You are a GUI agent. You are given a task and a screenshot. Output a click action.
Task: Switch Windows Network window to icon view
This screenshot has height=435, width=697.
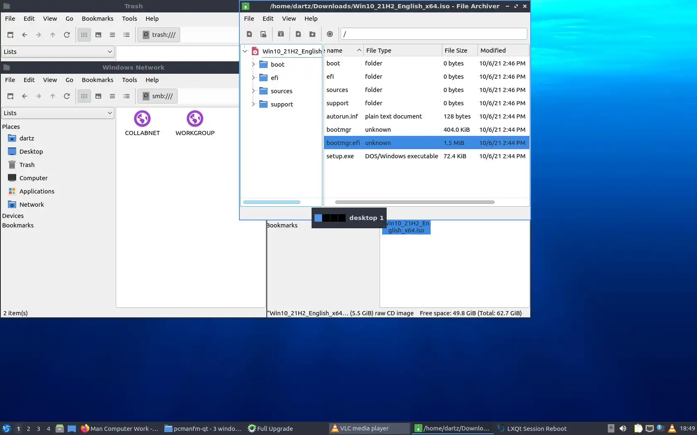tap(84, 97)
